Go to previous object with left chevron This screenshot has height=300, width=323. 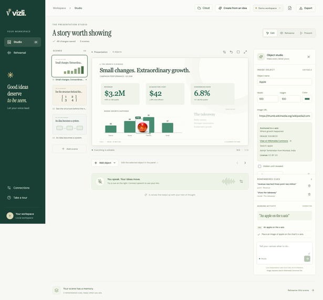point(237,163)
